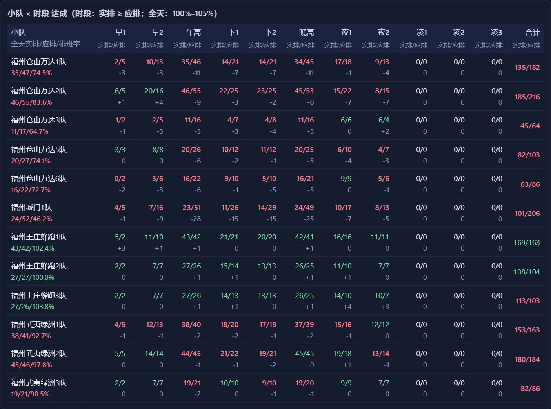Click the 凌2 column header
This screenshot has height=409, width=551.
pos(459,33)
